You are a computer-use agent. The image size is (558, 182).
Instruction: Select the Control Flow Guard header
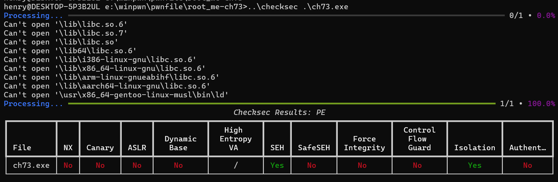tap(419, 139)
